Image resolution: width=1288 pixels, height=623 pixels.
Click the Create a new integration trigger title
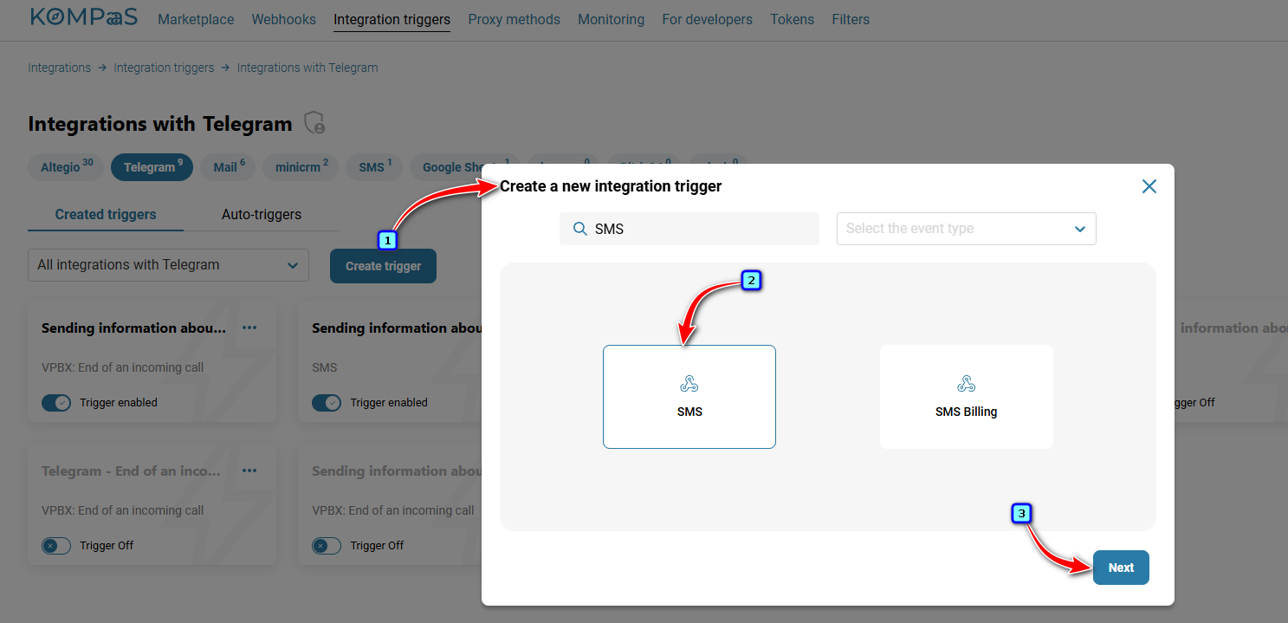(x=611, y=185)
